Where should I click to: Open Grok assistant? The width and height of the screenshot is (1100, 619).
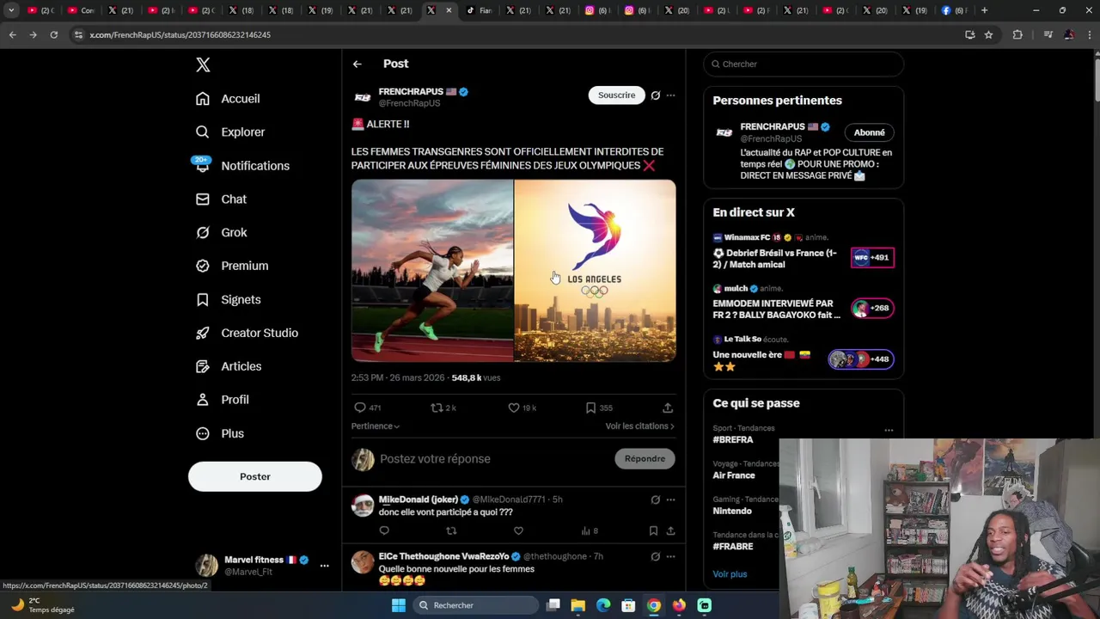[x=221, y=232]
